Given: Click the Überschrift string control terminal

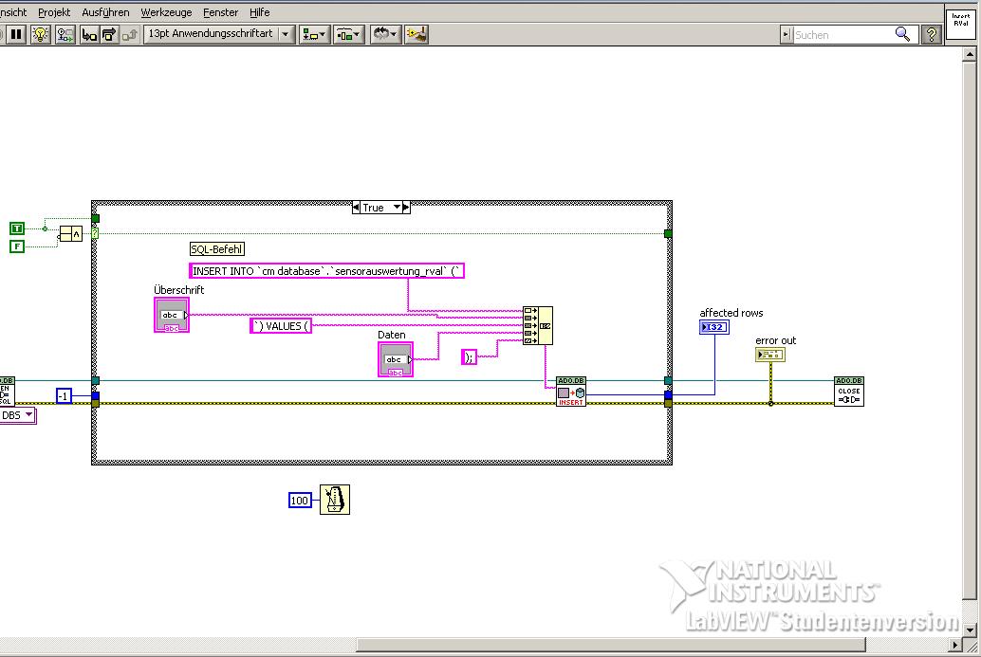Looking at the screenshot, I should [172, 315].
